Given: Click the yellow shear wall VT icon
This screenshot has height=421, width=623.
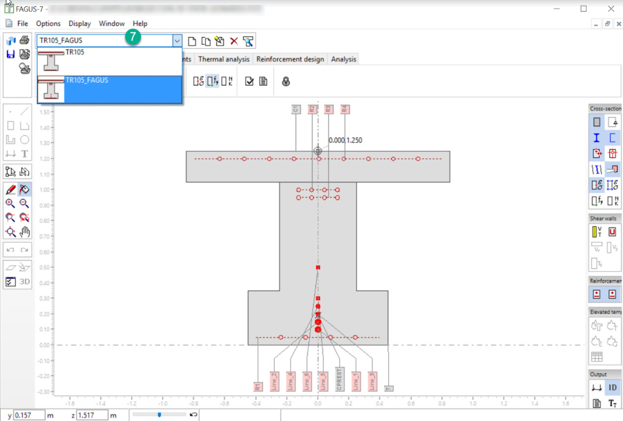Looking at the screenshot, I should [x=597, y=232].
